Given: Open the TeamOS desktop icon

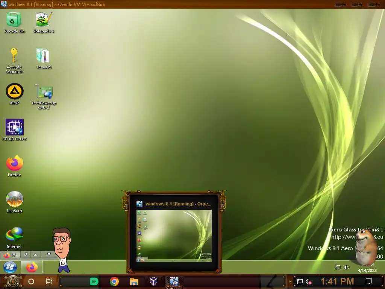Looking at the screenshot, I should tap(44, 58).
